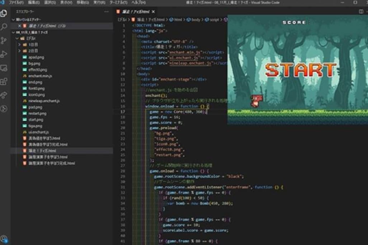Open the 表示(V) menu
This screenshot has width=368, height=245.
pyautogui.click(x=66, y=2)
